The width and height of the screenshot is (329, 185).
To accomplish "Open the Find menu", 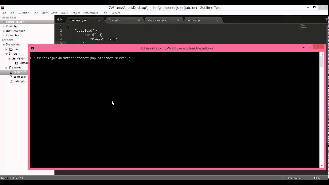I will 35,13.
